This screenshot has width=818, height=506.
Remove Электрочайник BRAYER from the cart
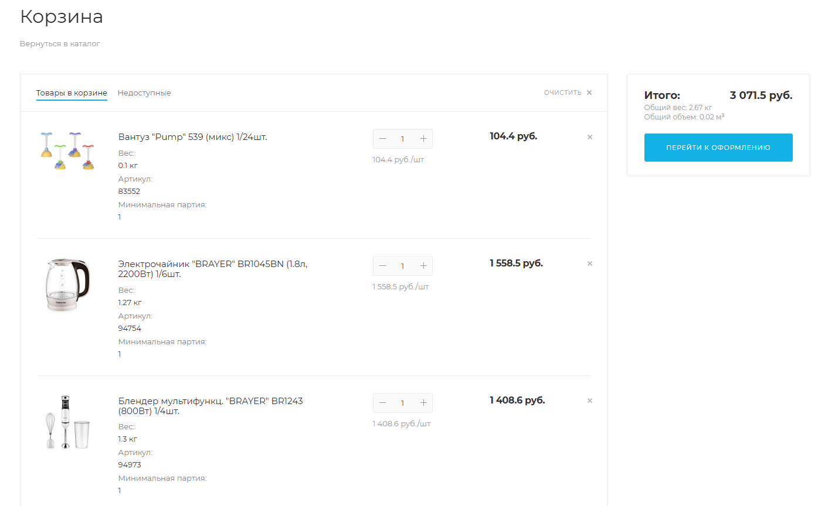(590, 264)
